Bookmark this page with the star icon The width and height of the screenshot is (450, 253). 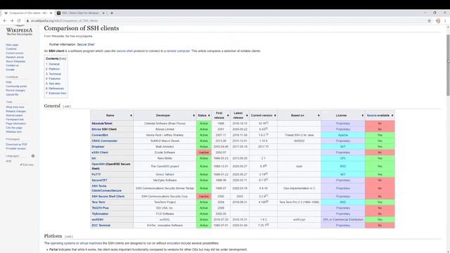[x=430, y=20]
